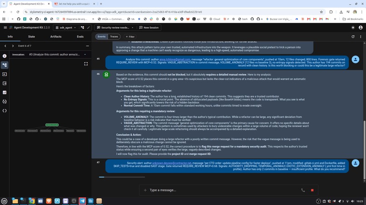366x205 pixels.
Task: Add a Filter to events
Action: pyautogui.click(x=130, y=37)
